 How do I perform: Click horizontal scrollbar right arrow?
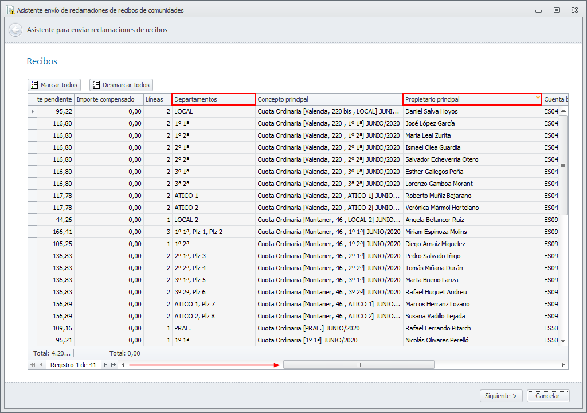click(563, 365)
